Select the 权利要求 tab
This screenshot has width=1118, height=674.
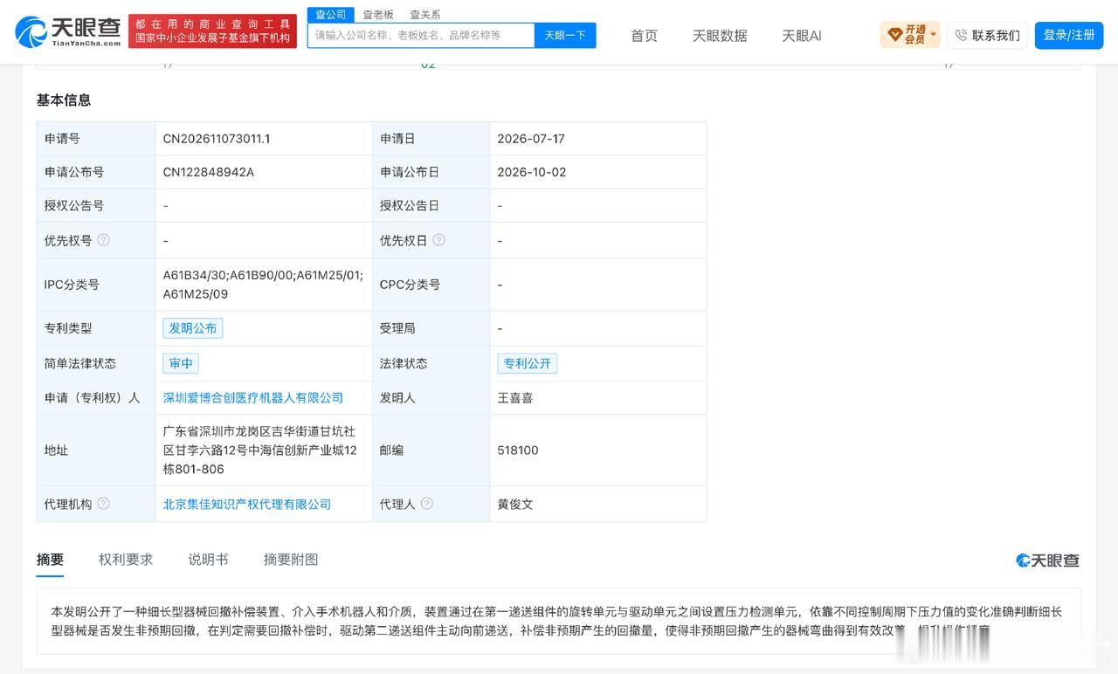pyautogui.click(x=126, y=560)
